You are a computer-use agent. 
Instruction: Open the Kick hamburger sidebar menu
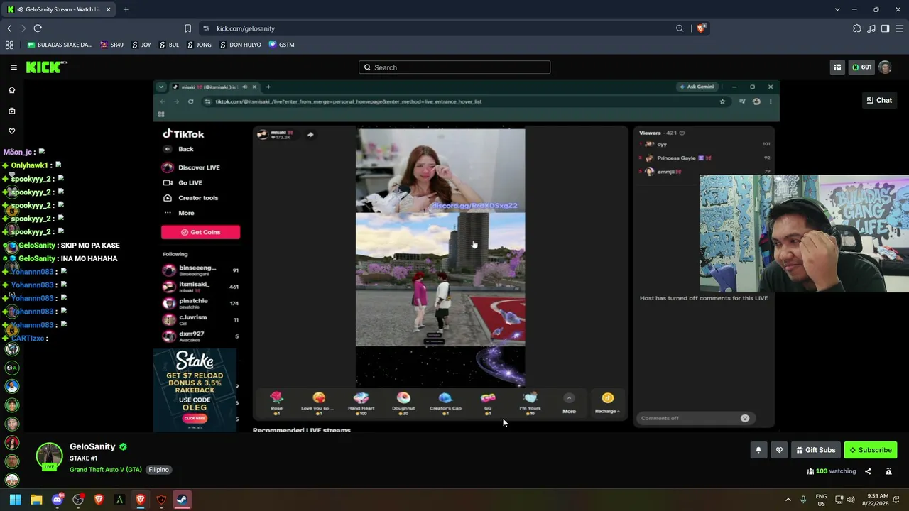point(13,67)
